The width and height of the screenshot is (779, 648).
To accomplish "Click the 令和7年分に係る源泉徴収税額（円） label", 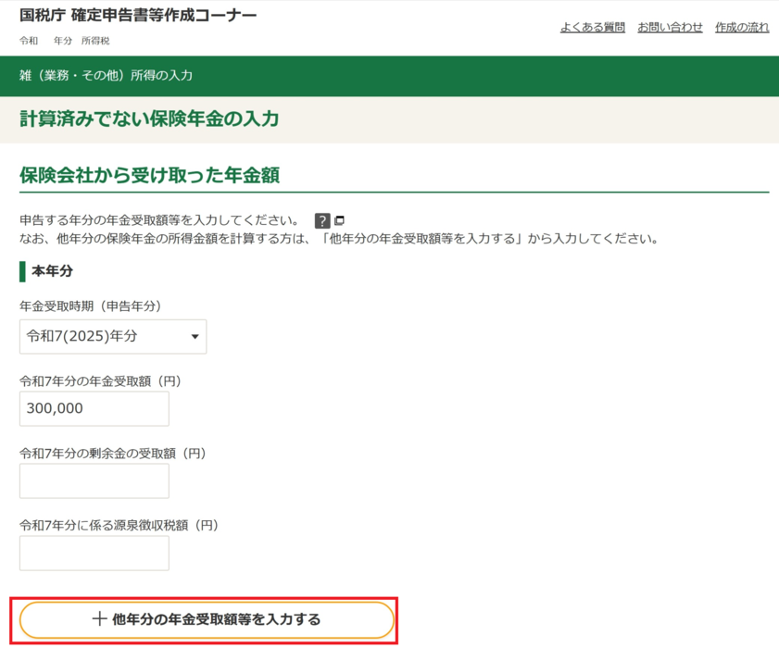I will click(119, 525).
